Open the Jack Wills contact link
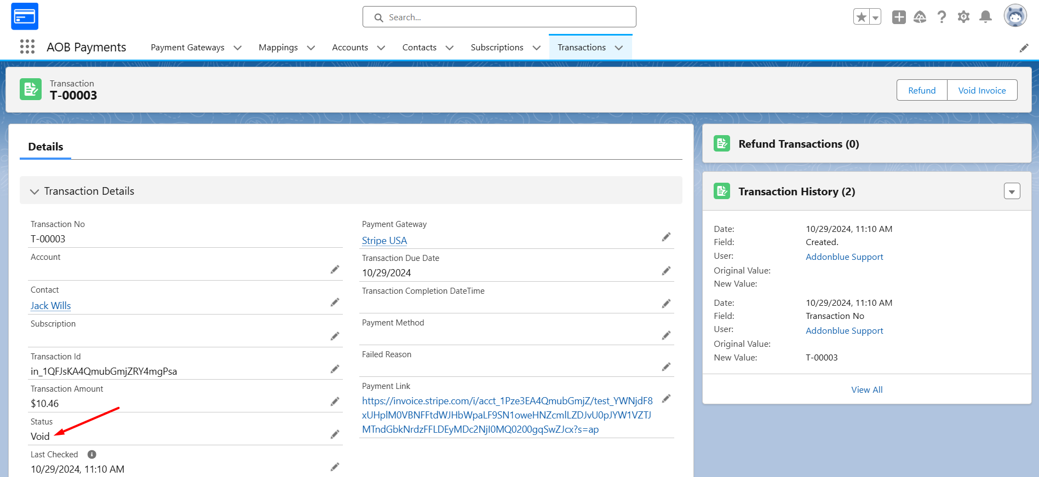This screenshot has height=477, width=1039. coord(51,306)
